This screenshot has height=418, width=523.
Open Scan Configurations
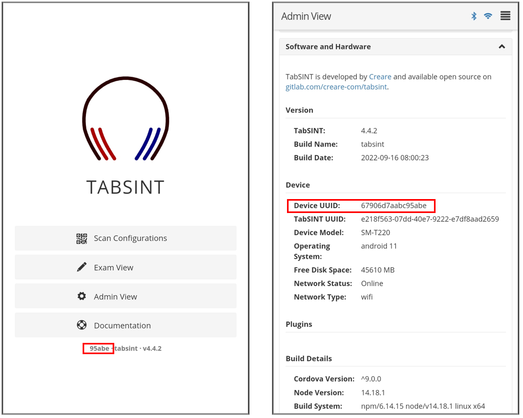pyautogui.click(x=130, y=238)
